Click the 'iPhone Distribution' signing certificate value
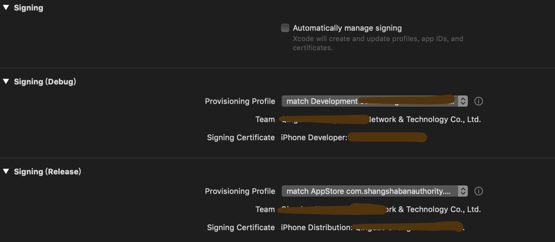This screenshot has height=242, width=555. tap(316, 227)
